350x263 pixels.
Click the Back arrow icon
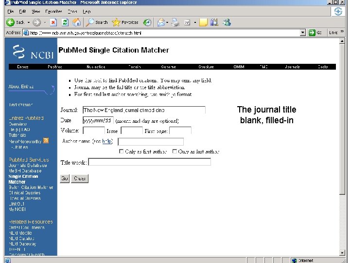pyautogui.click(x=10, y=22)
